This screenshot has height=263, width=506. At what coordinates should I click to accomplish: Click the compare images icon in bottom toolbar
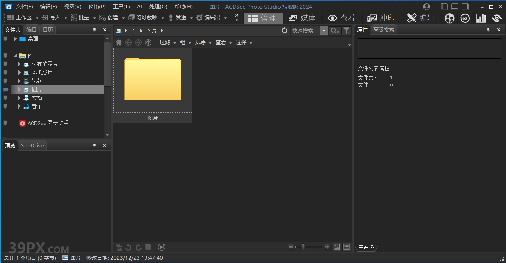[148, 247]
